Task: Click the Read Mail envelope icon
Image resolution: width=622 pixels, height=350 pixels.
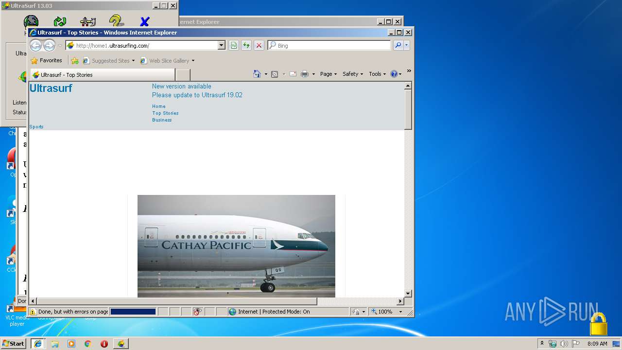Action: 293,74
